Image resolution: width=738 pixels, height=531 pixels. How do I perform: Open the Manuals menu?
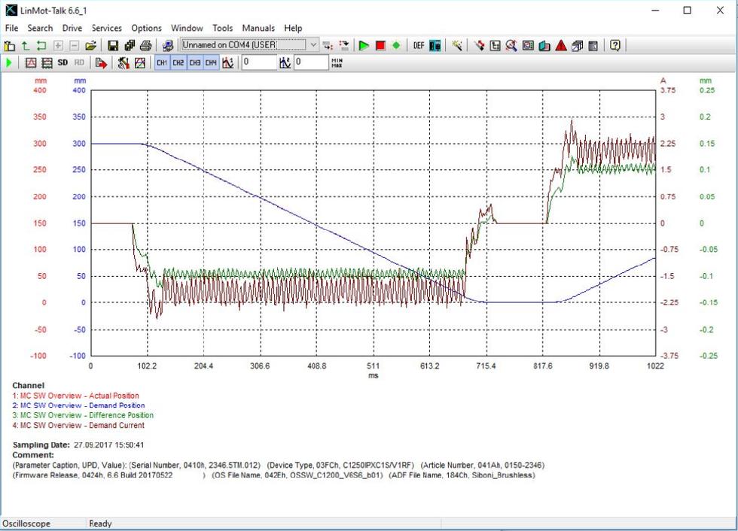tap(258, 28)
